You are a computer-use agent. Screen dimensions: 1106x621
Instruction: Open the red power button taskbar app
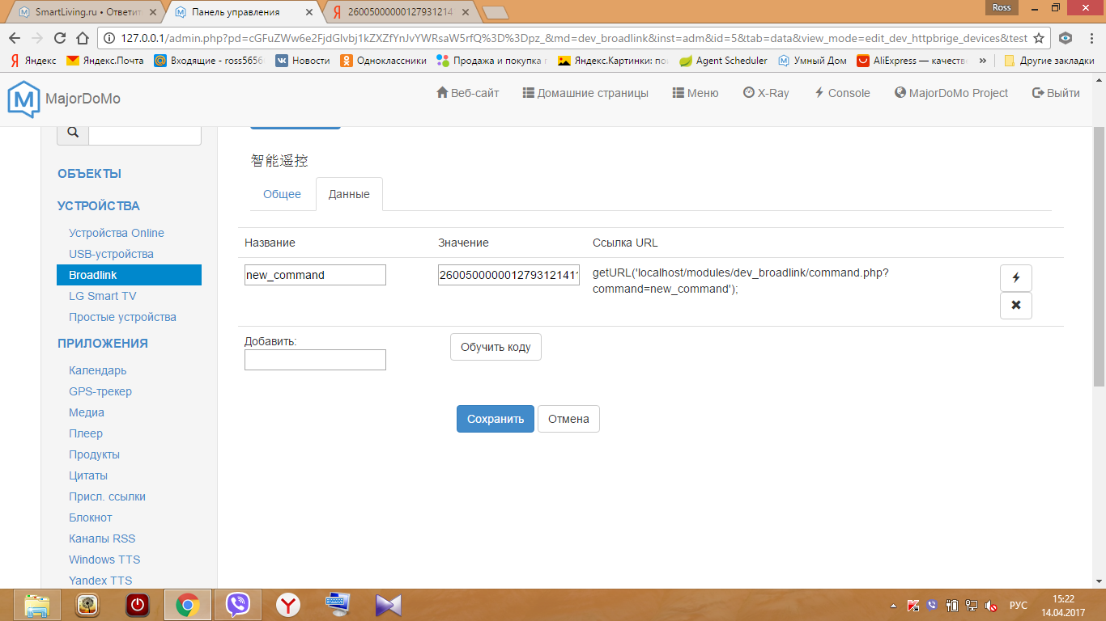coord(138,605)
